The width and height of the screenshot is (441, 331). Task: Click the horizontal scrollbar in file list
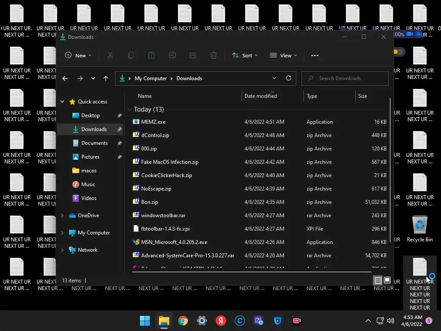click(252, 272)
